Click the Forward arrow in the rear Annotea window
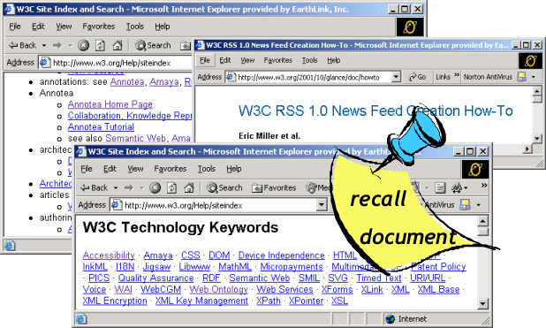This screenshot has width=546, height=328. [x=57, y=45]
